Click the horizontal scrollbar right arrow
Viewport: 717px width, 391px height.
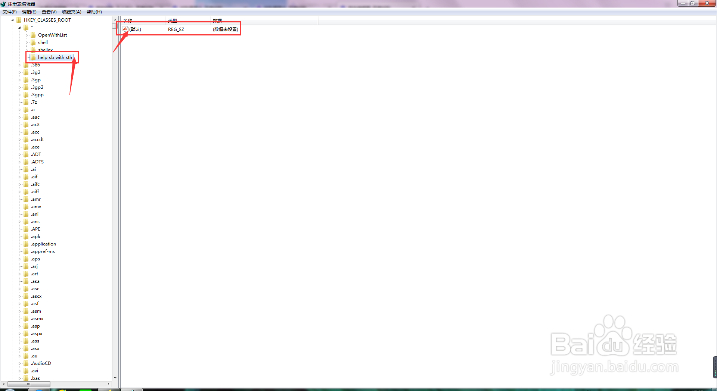(108, 384)
